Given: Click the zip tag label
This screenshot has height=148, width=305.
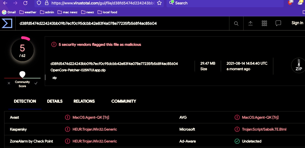Looking at the screenshot, I should pos(54,78).
